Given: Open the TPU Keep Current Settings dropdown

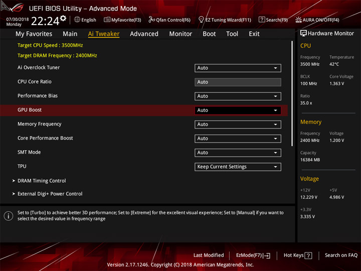Looking at the screenshot, I should 238,167.
